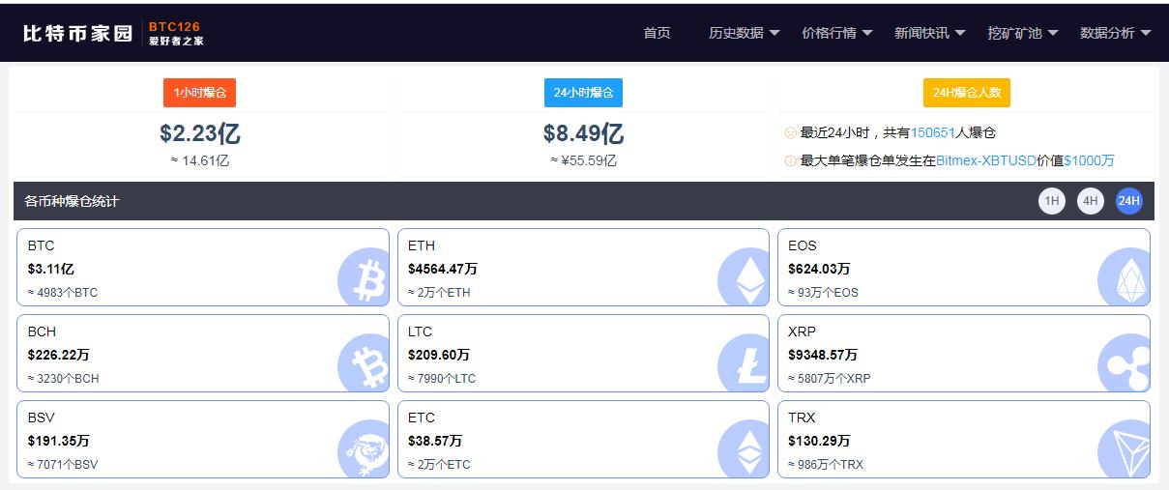The image size is (1169, 490).
Task: Open the 新闻快讯 navigation menu
Action: tap(929, 33)
